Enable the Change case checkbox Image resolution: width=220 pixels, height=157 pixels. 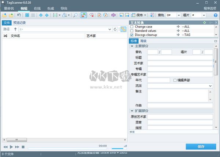132,27
